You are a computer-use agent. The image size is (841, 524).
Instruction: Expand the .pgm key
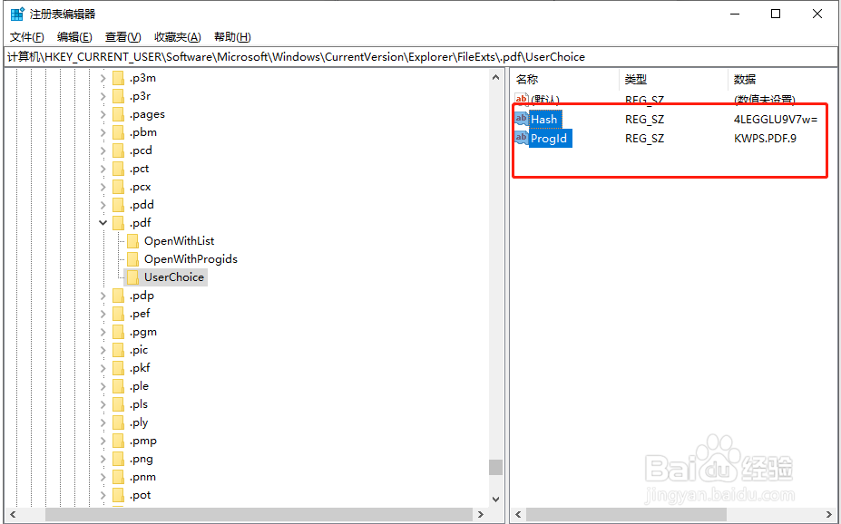103,332
